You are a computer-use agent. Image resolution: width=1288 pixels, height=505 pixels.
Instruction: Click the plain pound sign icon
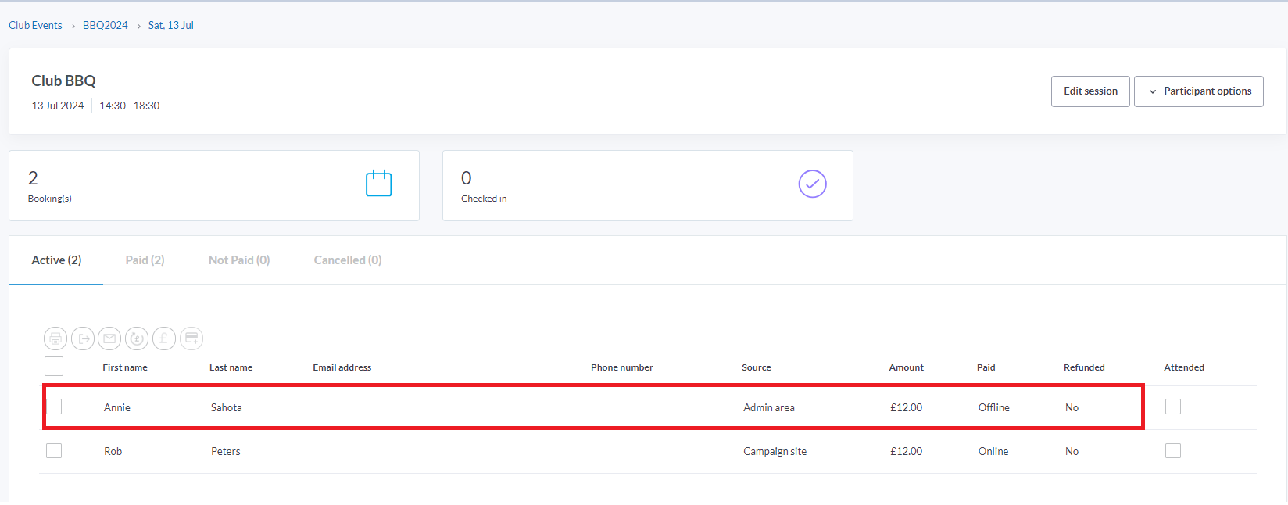coord(164,338)
